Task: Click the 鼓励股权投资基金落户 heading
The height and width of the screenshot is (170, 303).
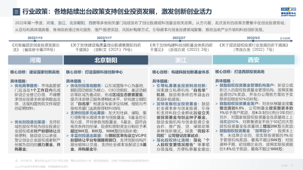Action: coord(239,104)
